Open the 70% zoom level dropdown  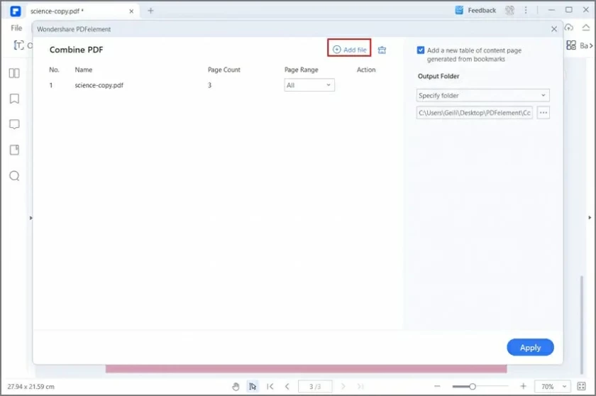click(552, 387)
